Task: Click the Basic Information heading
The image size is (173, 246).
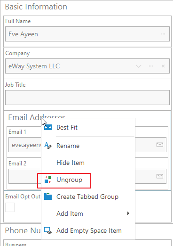Action: [x=36, y=7]
